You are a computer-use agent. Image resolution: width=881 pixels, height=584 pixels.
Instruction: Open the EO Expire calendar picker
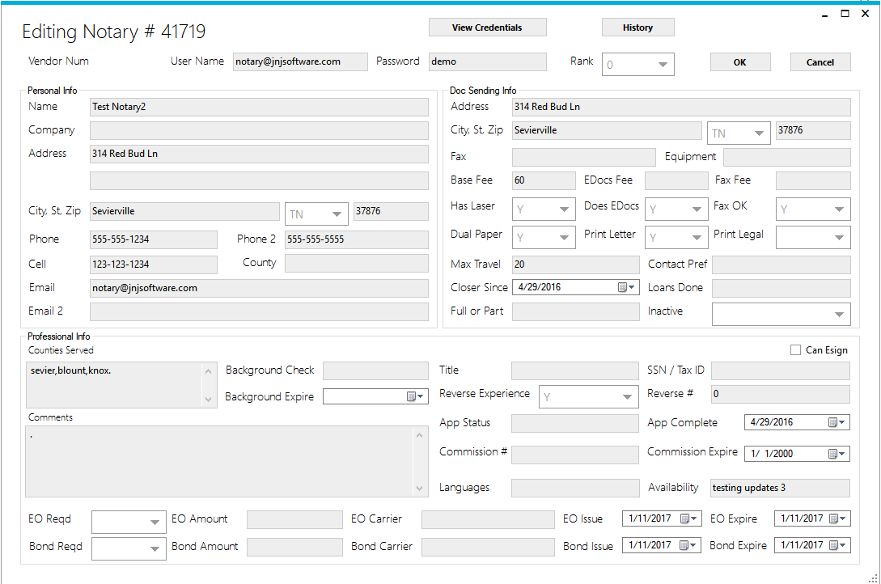point(837,518)
